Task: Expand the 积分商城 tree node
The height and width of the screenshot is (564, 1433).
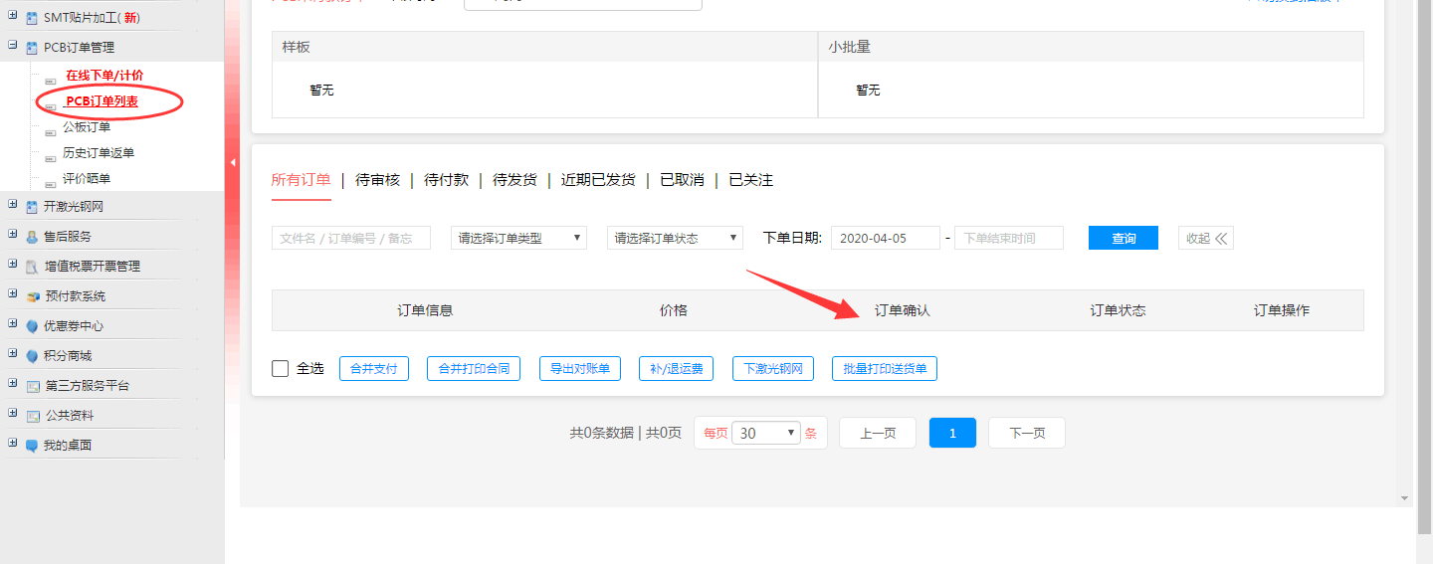Action: (13, 355)
